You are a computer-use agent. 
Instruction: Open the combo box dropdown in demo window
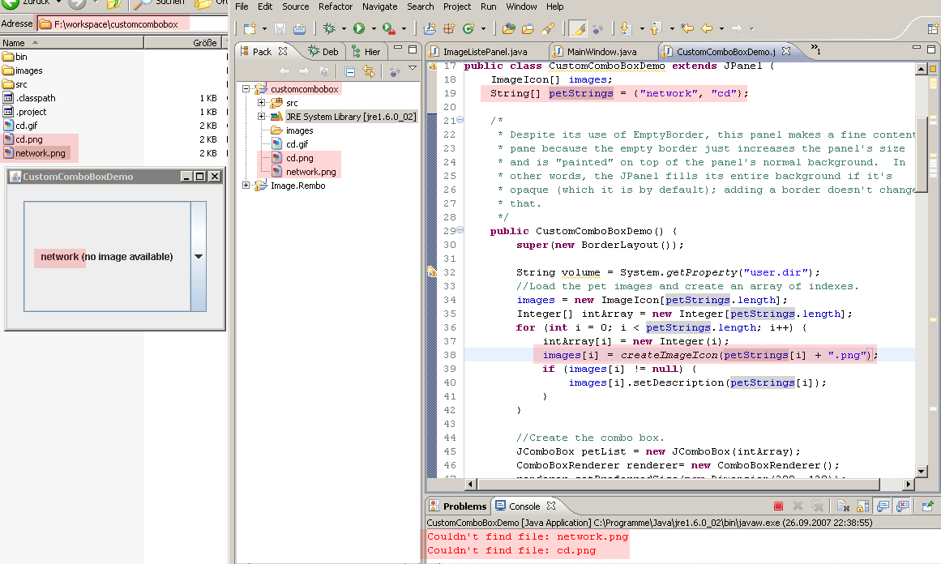click(x=199, y=257)
